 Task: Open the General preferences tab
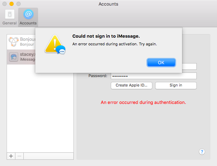[9, 17]
